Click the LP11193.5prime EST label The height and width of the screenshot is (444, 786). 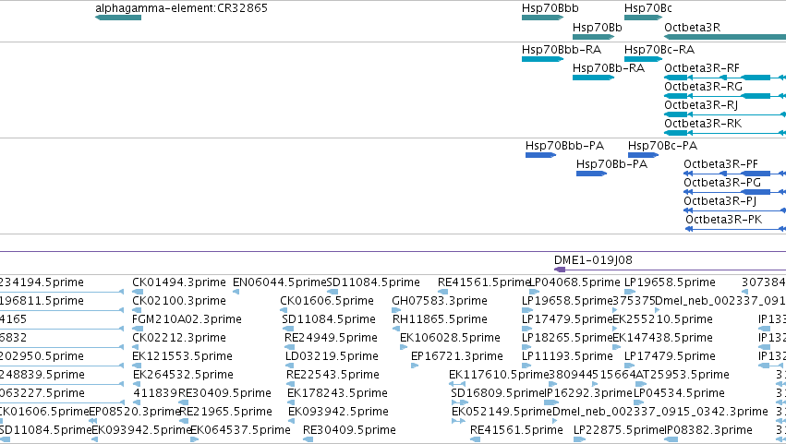pos(567,356)
